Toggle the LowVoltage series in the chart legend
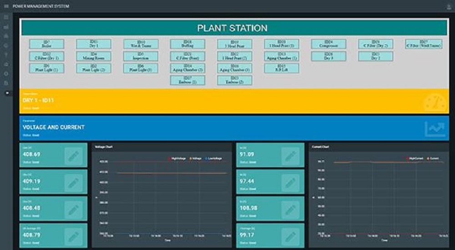Viewport: 455px width, 250px height. [213, 158]
